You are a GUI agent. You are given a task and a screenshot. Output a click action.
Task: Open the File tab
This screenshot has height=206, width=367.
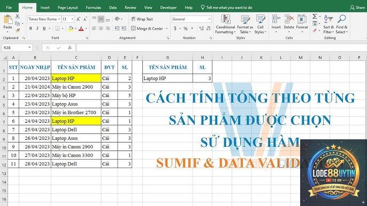coord(9,7)
